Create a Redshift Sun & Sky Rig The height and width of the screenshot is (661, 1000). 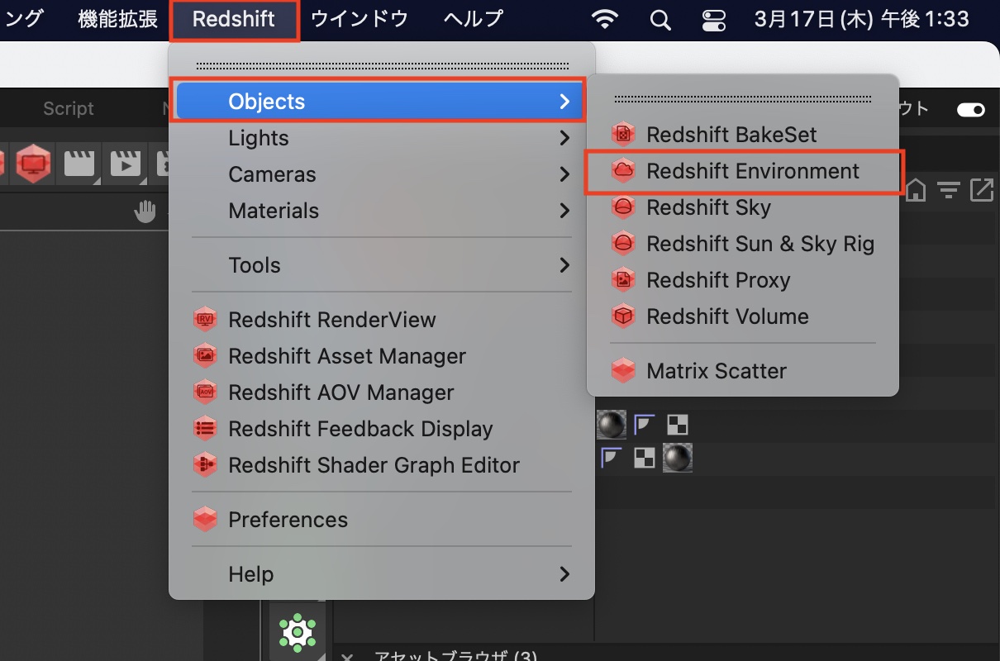click(760, 244)
